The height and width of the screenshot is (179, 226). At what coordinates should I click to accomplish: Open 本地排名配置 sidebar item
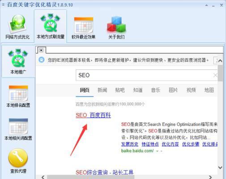[x=18, y=96]
